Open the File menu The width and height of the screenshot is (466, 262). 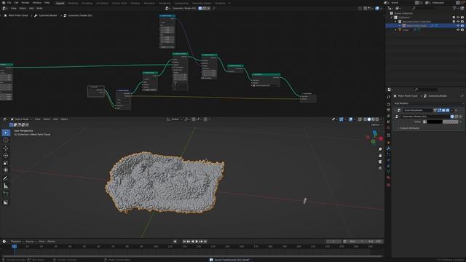tap(9, 3)
